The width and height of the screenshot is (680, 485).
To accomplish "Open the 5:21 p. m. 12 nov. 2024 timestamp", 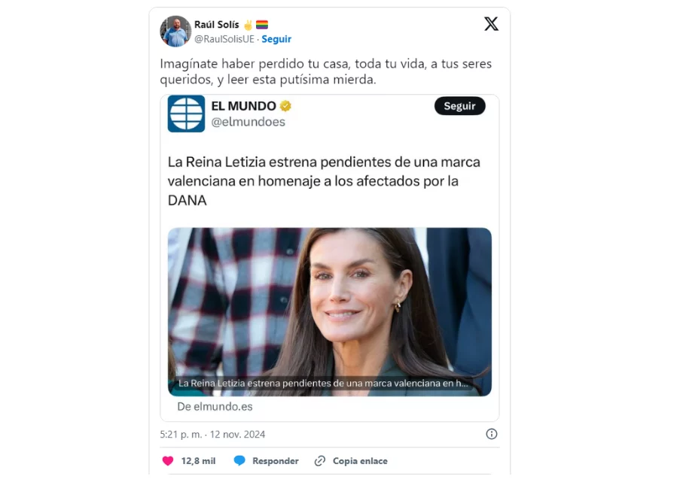I will pos(212,435).
